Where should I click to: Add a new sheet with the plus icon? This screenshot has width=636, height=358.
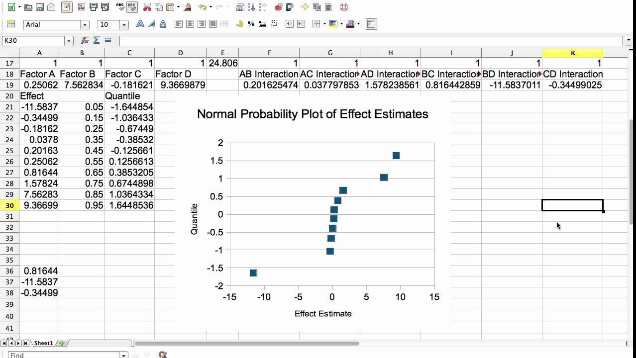tap(62, 343)
